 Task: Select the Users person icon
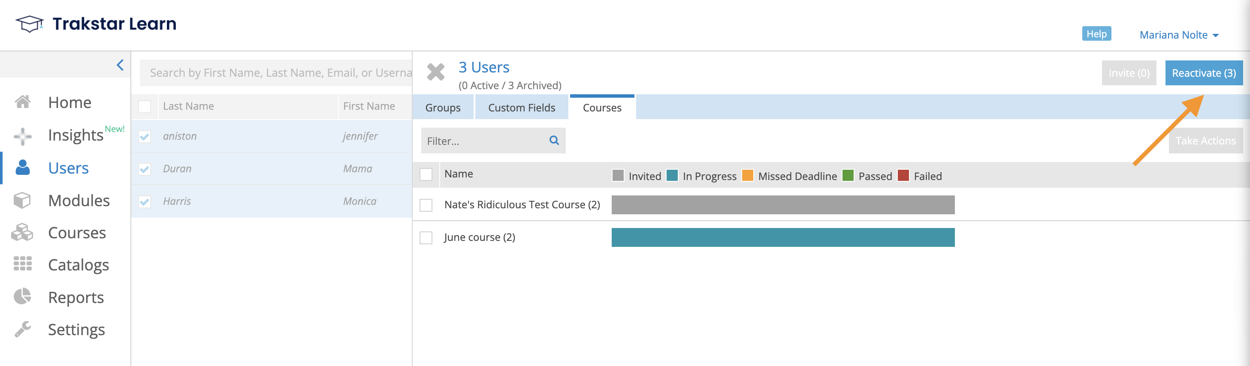pyautogui.click(x=22, y=167)
